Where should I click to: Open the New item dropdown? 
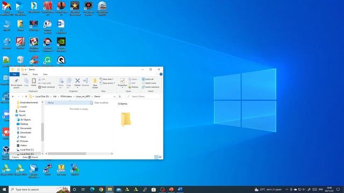click(106, 79)
